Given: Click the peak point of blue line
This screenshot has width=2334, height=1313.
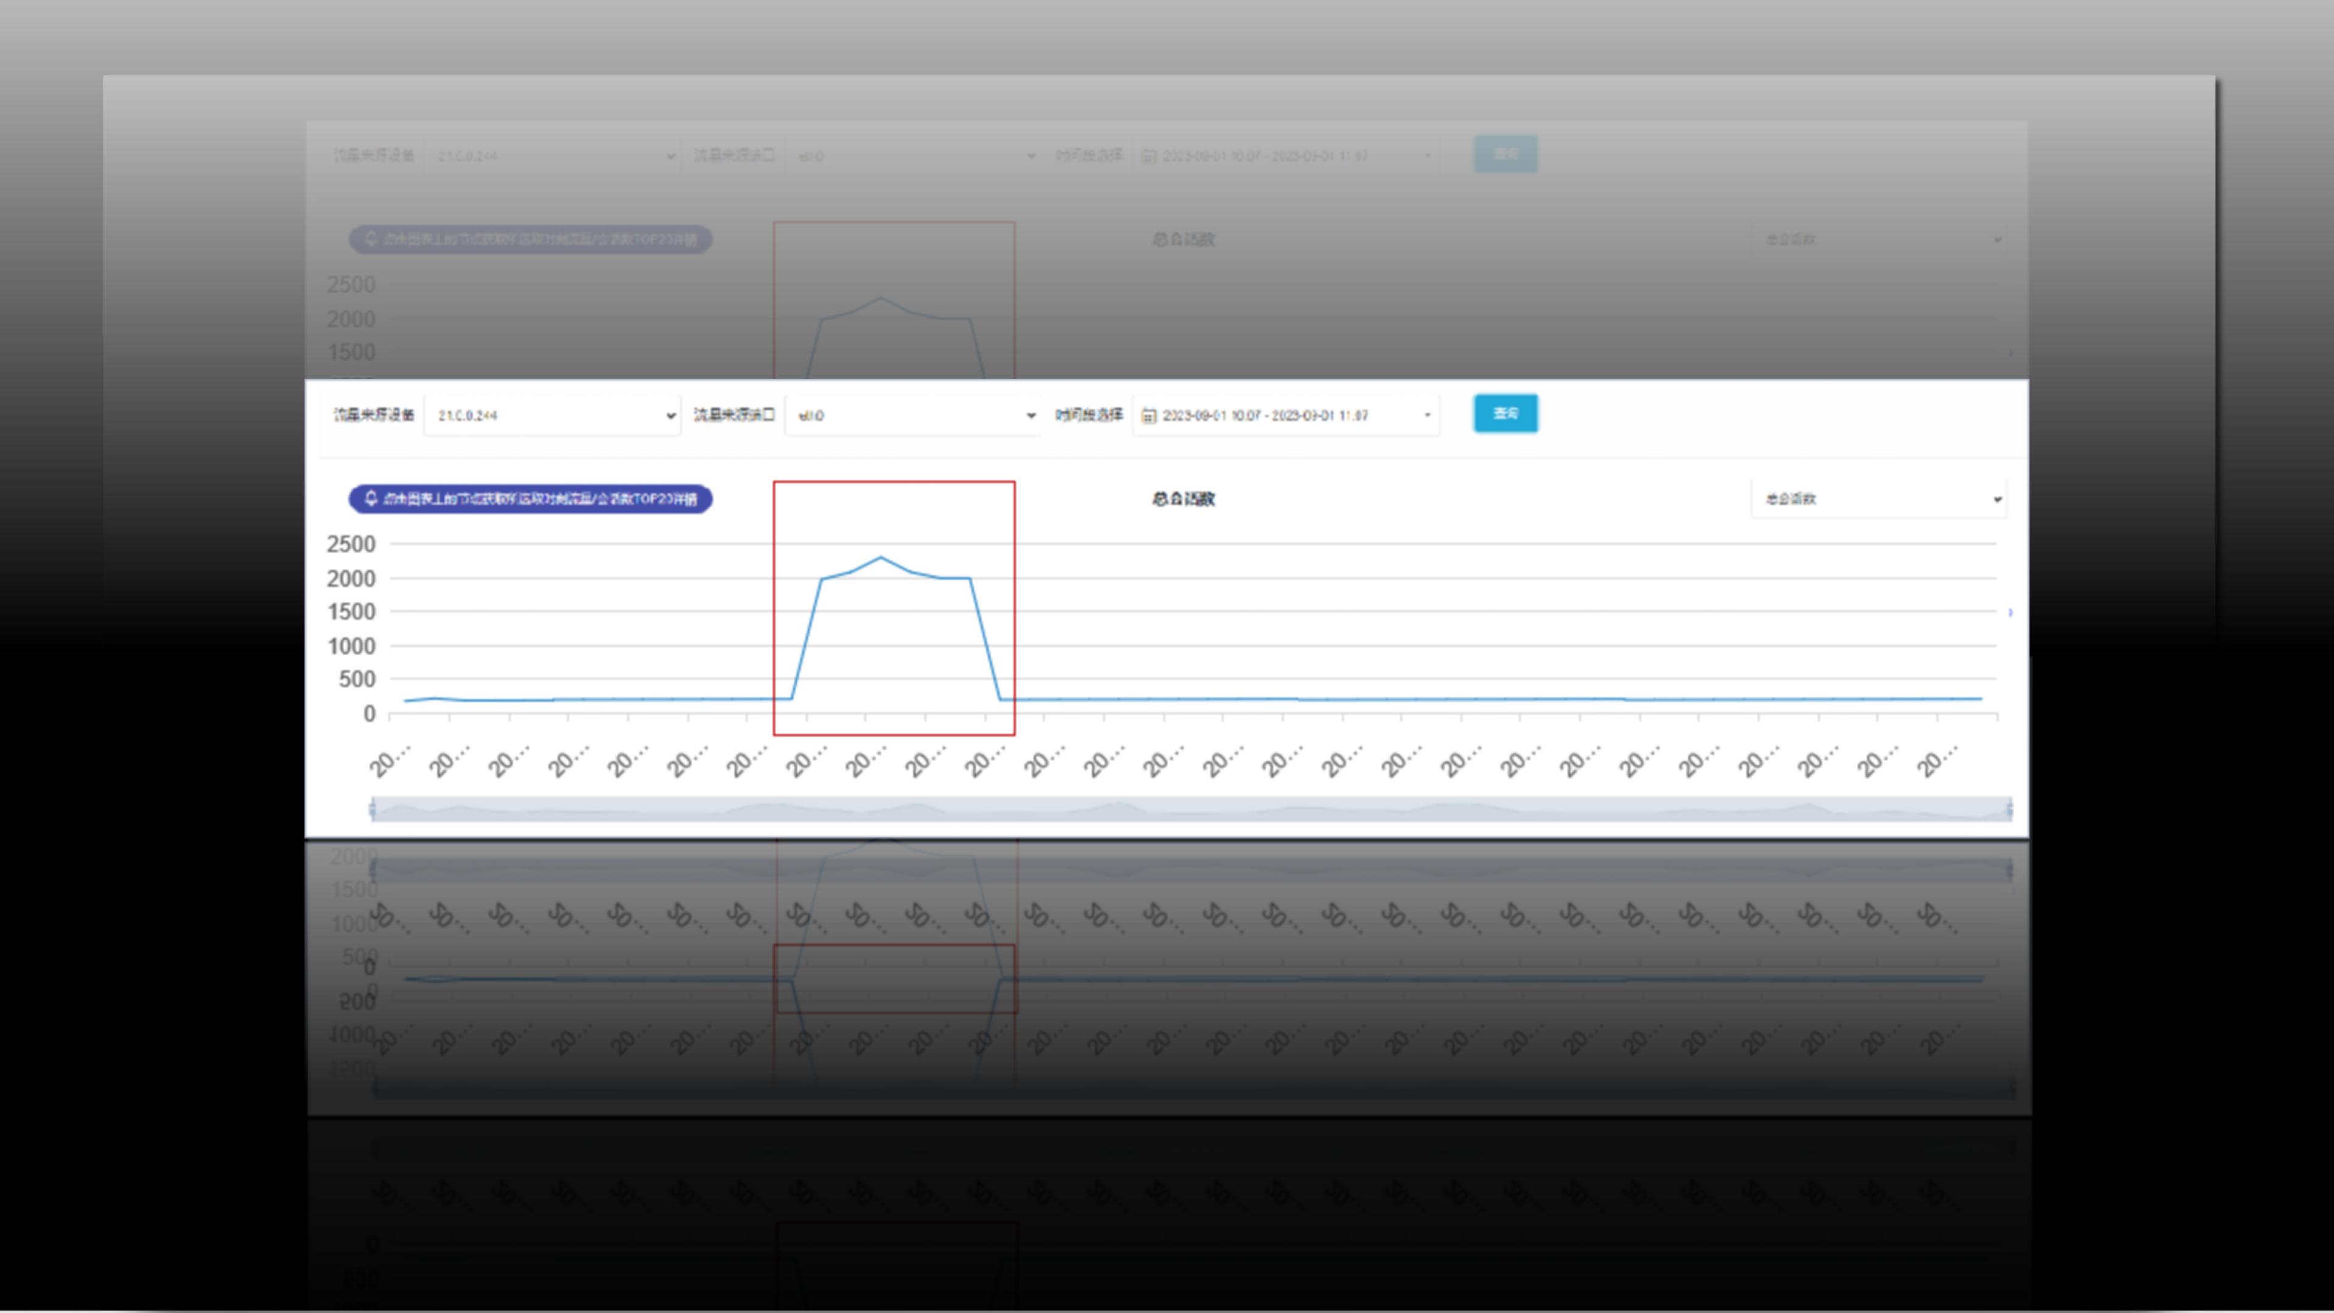Looking at the screenshot, I should [x=881, y=557].
